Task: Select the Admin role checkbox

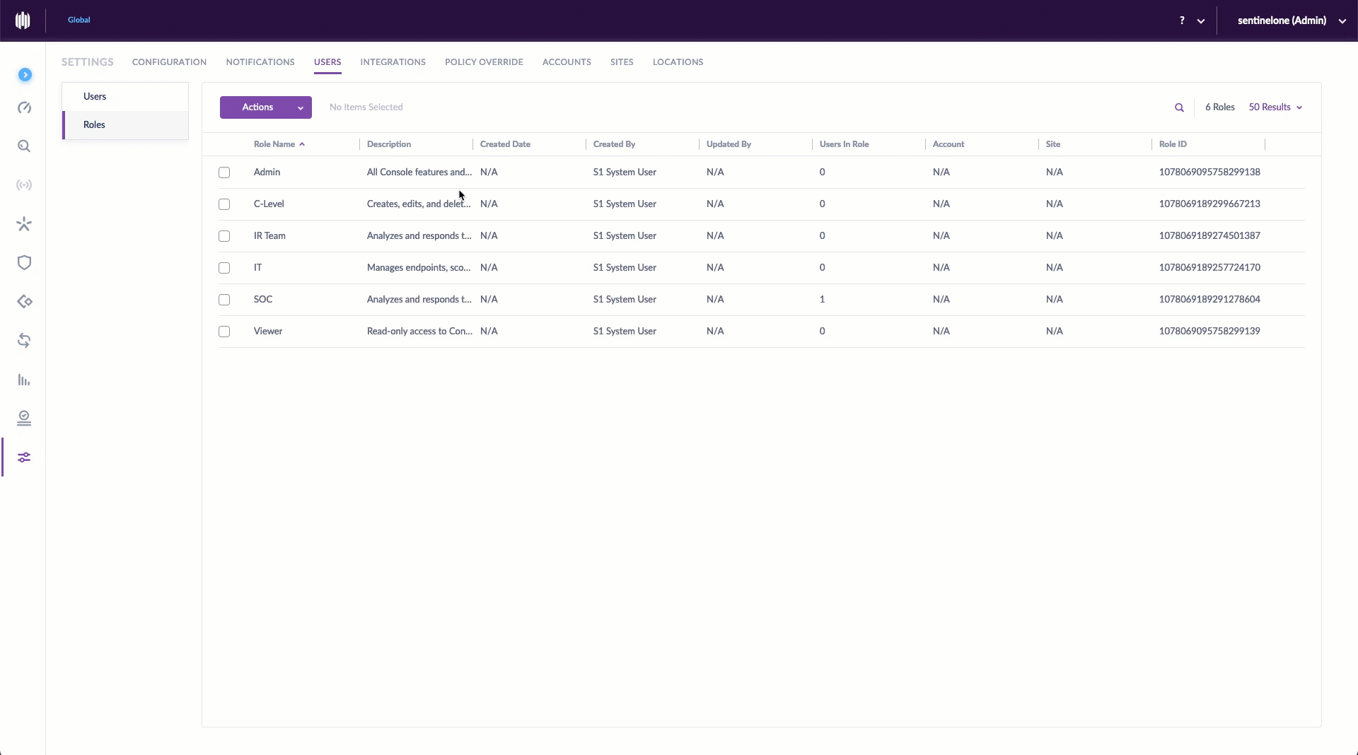Action: 224,172
